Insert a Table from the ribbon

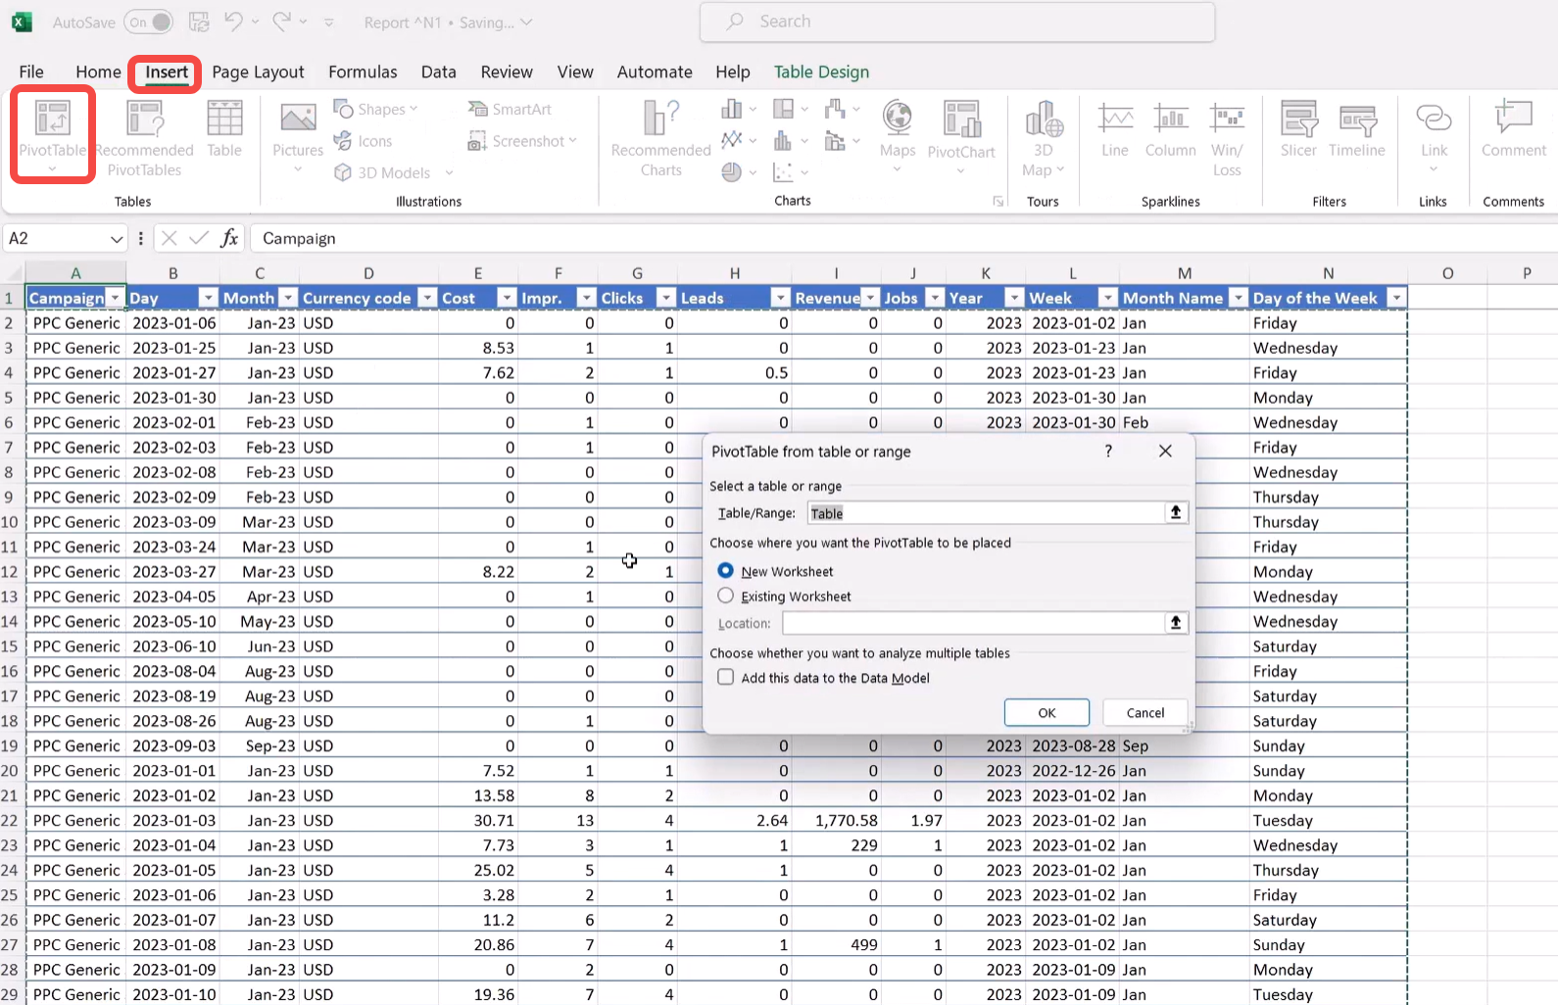[x=224, y=128]
